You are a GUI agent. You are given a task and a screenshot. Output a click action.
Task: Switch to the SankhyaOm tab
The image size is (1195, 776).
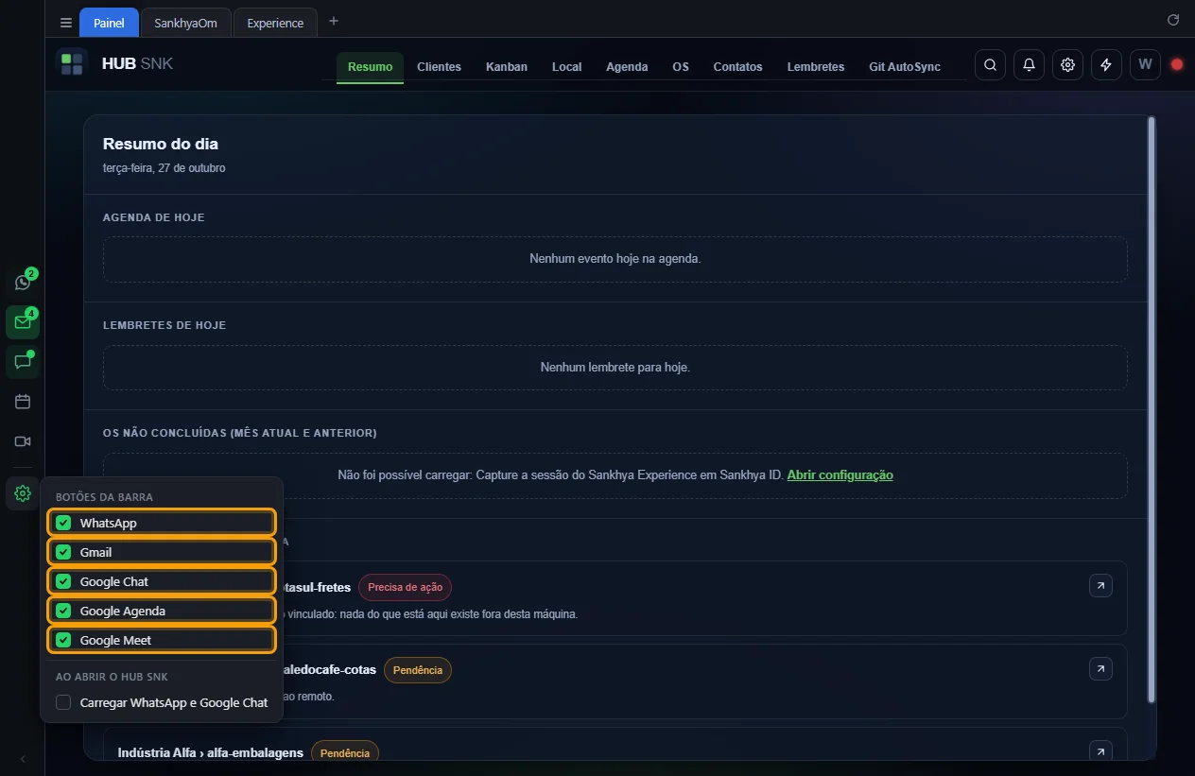(185, 23)
